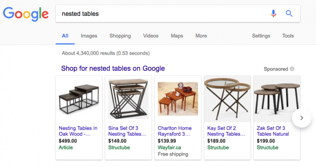Open the Zak Set Of 3 Tables Natural link
This screenshot has width=316, height=167.
click(x=273, y=131)
